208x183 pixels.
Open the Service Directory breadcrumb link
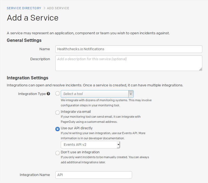coord(24,8)
